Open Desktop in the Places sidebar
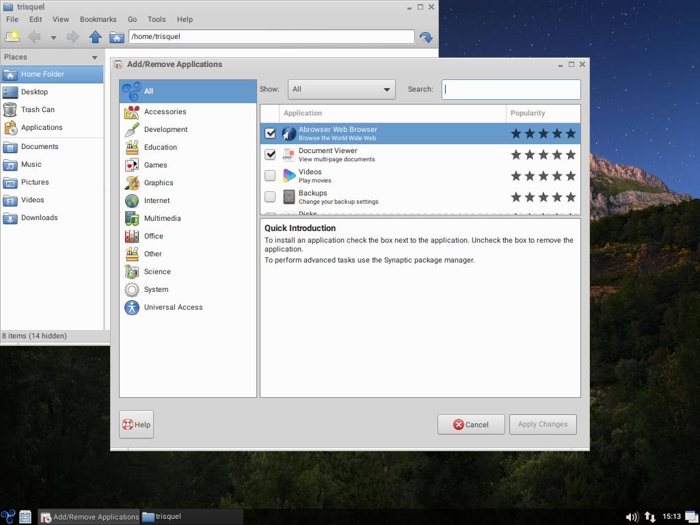 [x=52, y=92]
